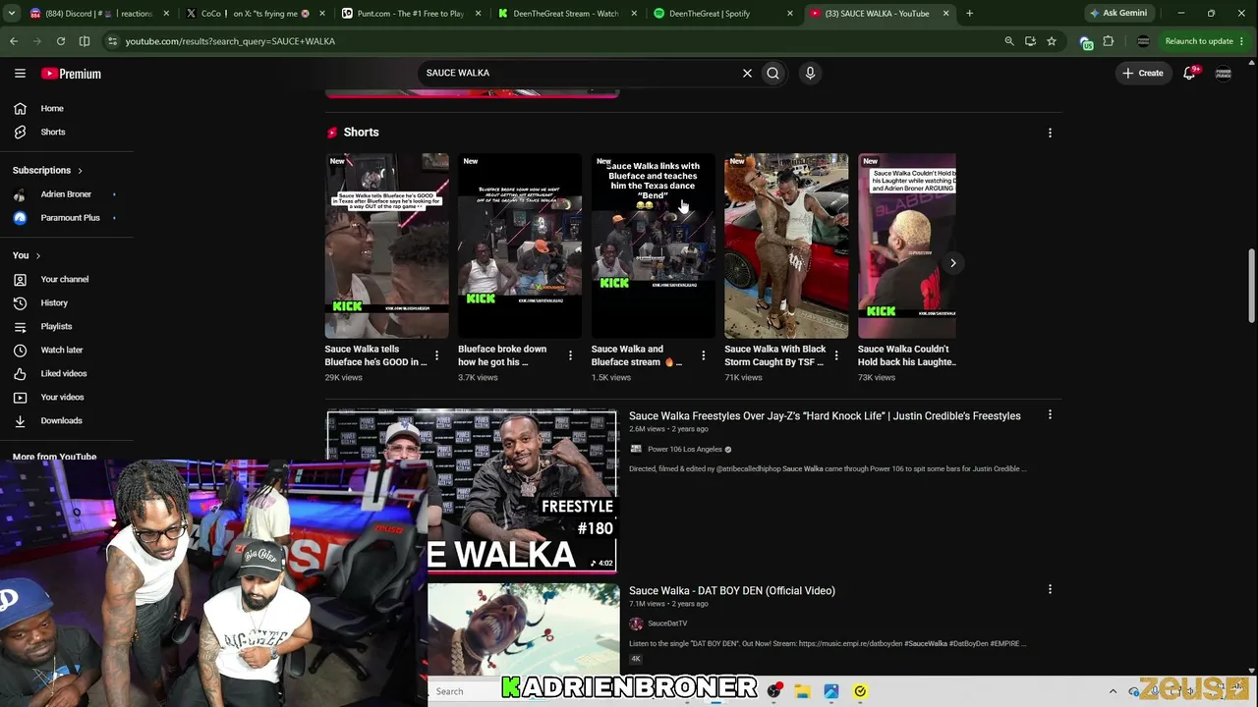
Task: Expand the You section chevron
Action: pos(37,255)
